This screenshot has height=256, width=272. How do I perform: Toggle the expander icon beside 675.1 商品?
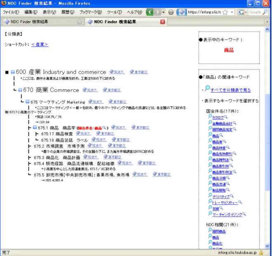point(35,127)
